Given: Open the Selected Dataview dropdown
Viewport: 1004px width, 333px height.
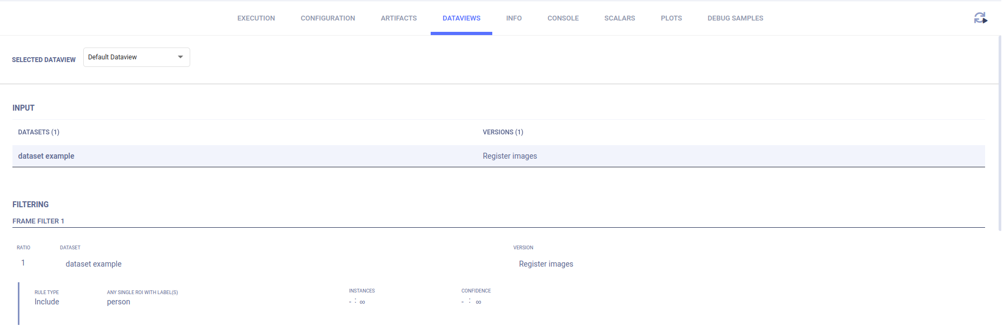Looking at the screenshot, I should coord(136,57).
